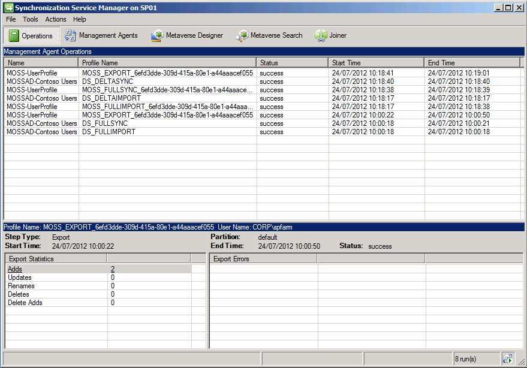This screenshot has width=527, height=368.
Task: Open the Metaverse Search icon
Action: (242, 36)
